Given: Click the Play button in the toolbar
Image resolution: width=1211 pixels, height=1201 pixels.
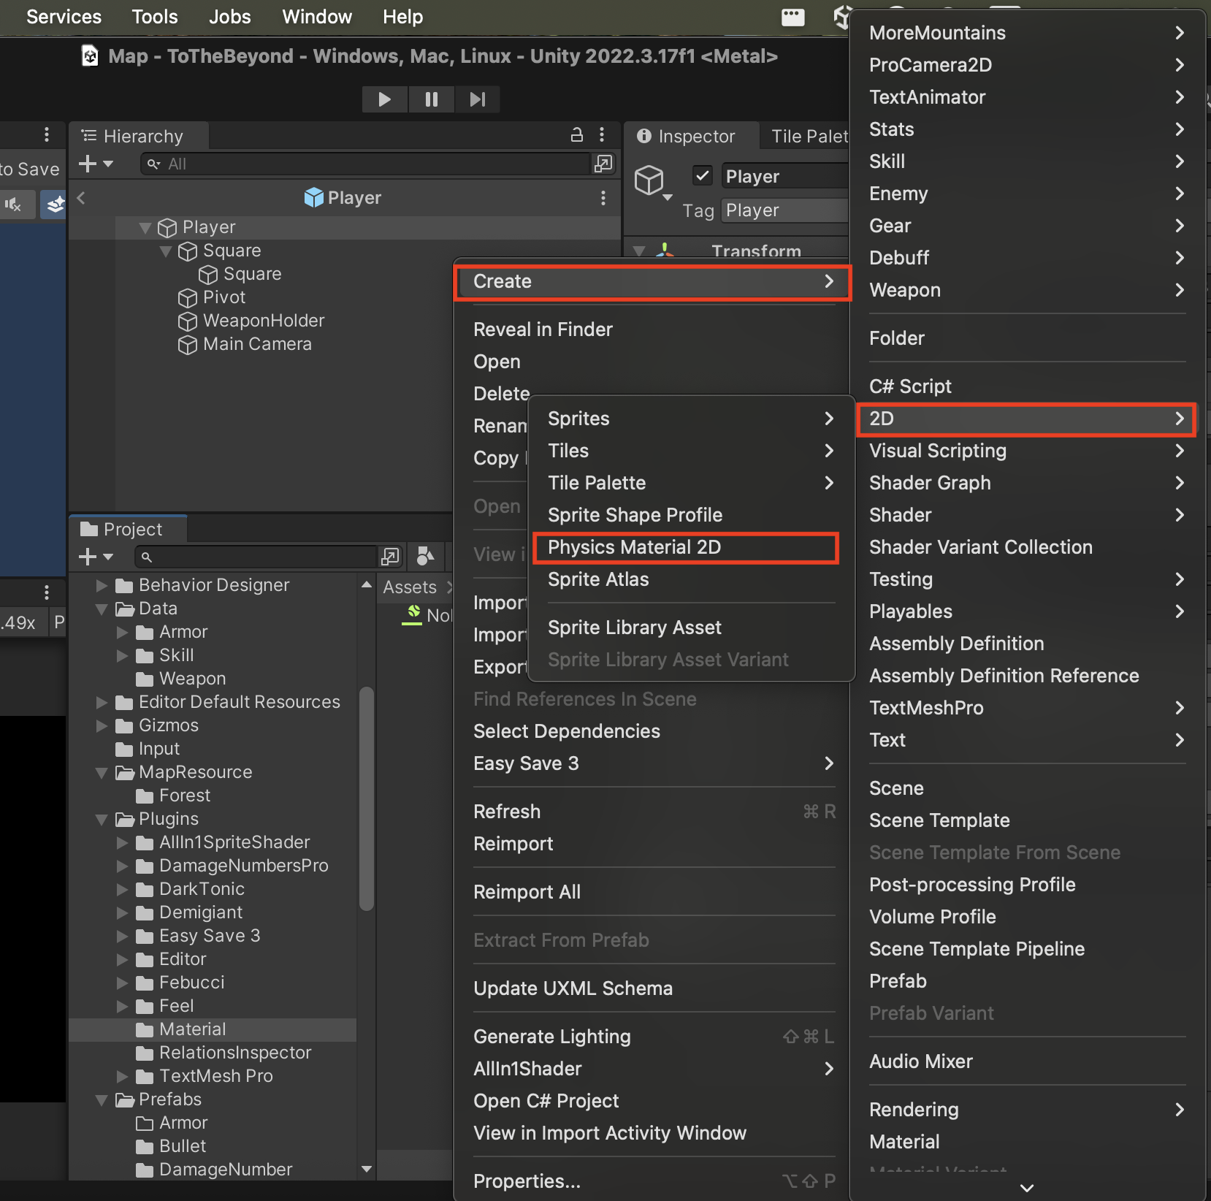Looking at the screenshot, I should pos(384,99).
